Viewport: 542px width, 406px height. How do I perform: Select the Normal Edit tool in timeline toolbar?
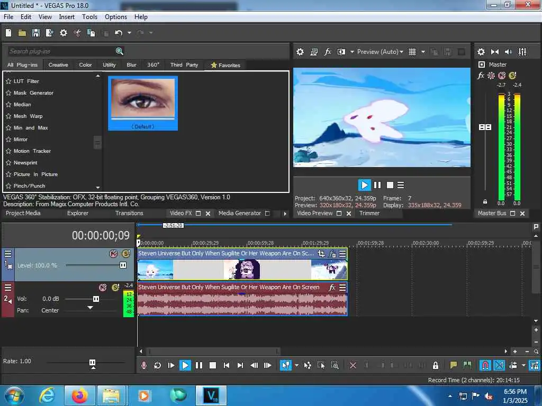[285, 365]
